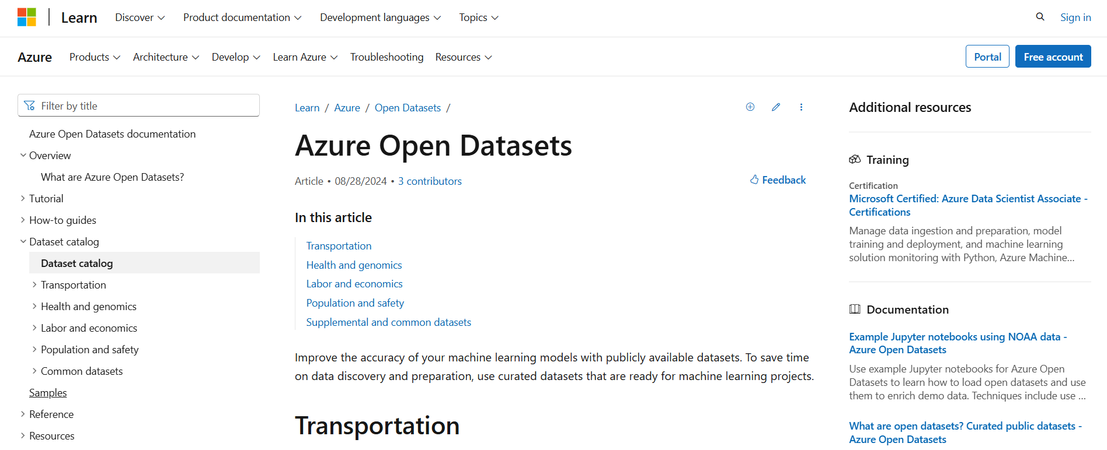Screen dimensions: 1107x450
Task: Open the Product documentation dropdown
Action: pos(242,17)
